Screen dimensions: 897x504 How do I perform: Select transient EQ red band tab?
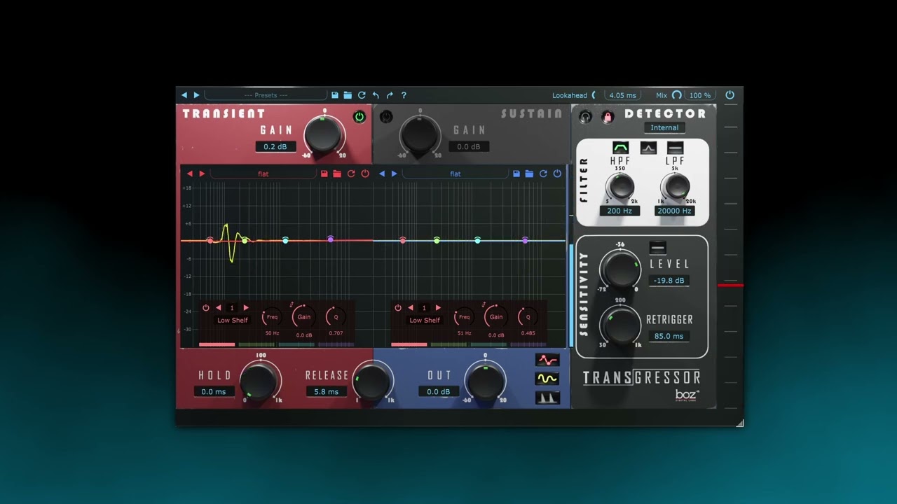[217, 344]
